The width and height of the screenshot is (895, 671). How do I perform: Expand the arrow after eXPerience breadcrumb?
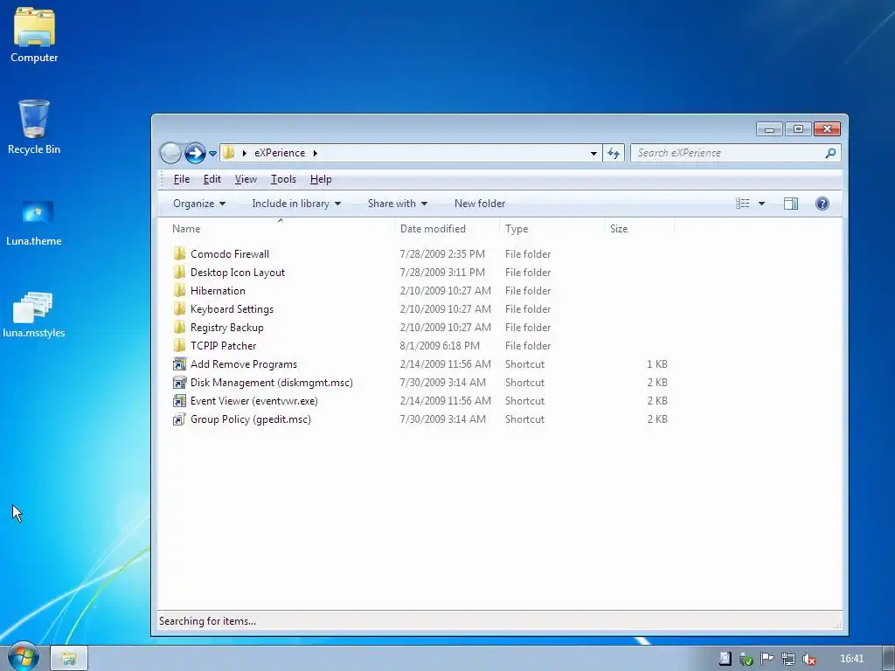(x=315, y=153)
